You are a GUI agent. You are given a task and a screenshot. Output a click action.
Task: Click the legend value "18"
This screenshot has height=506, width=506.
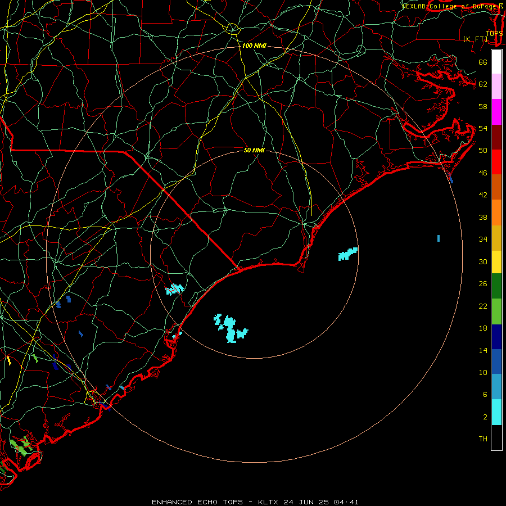(483, 328)
